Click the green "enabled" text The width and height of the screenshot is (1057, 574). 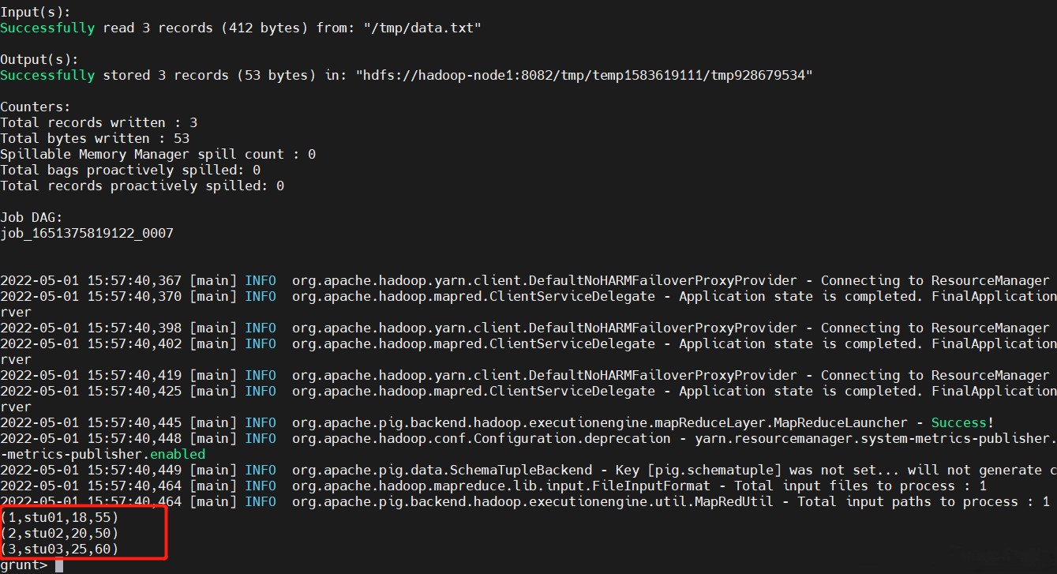(177, 454)
